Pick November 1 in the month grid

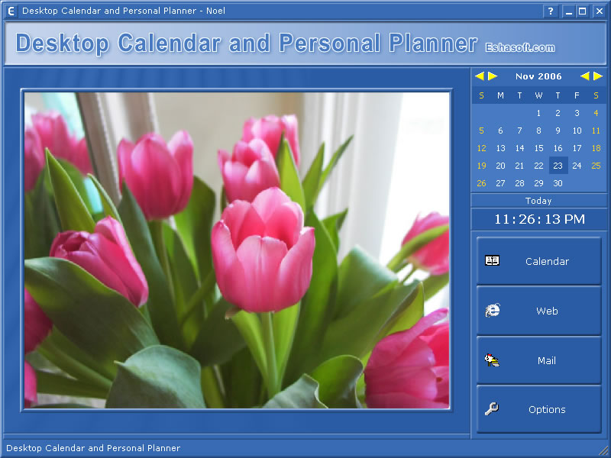tap(538, 113)
